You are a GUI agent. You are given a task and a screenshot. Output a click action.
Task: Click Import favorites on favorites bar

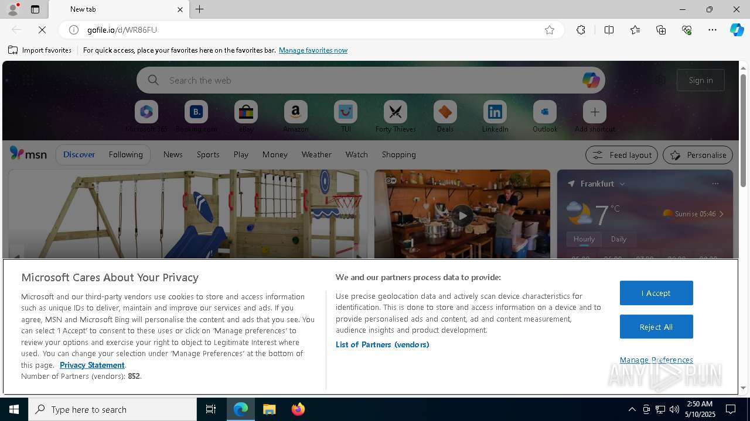point(40,50)
